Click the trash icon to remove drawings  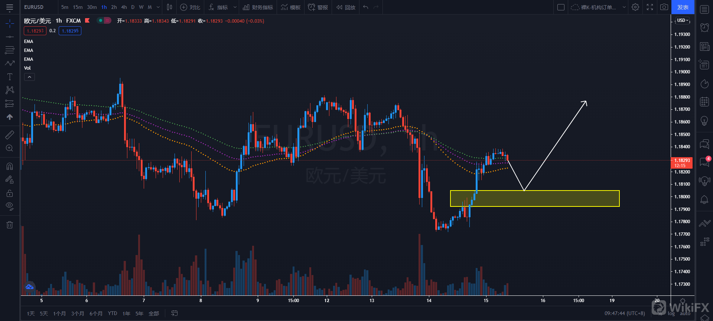click(x=10, y=225)
